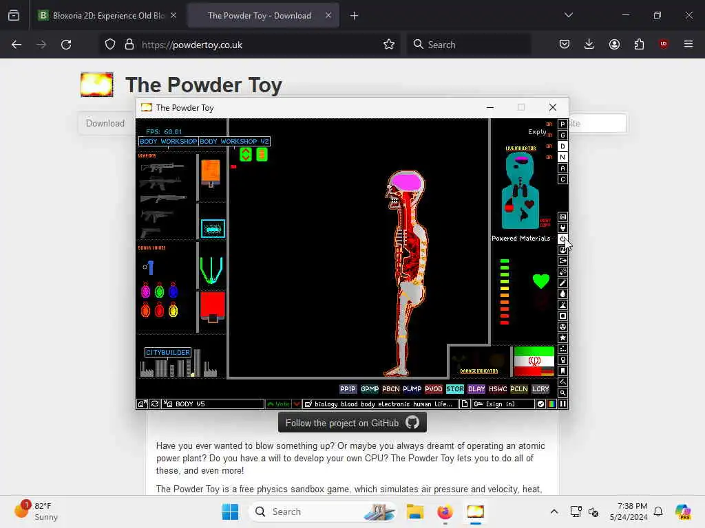Toggle the C display mode button
This screenshot has height=528, width=705.
[x=562, y=179]
